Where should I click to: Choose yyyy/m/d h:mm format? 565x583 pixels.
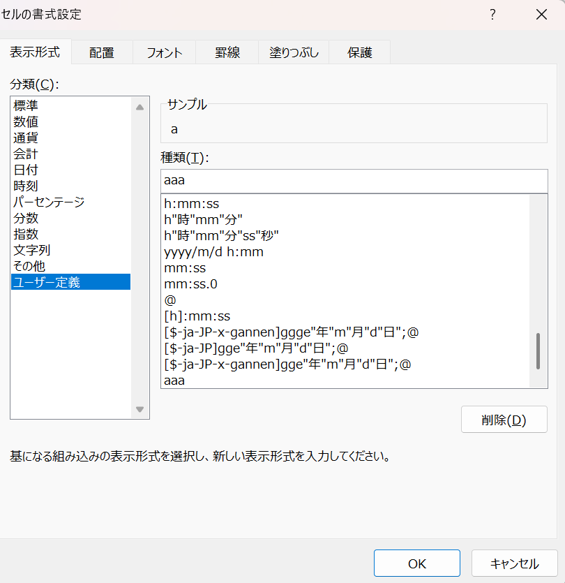point(213,252)
